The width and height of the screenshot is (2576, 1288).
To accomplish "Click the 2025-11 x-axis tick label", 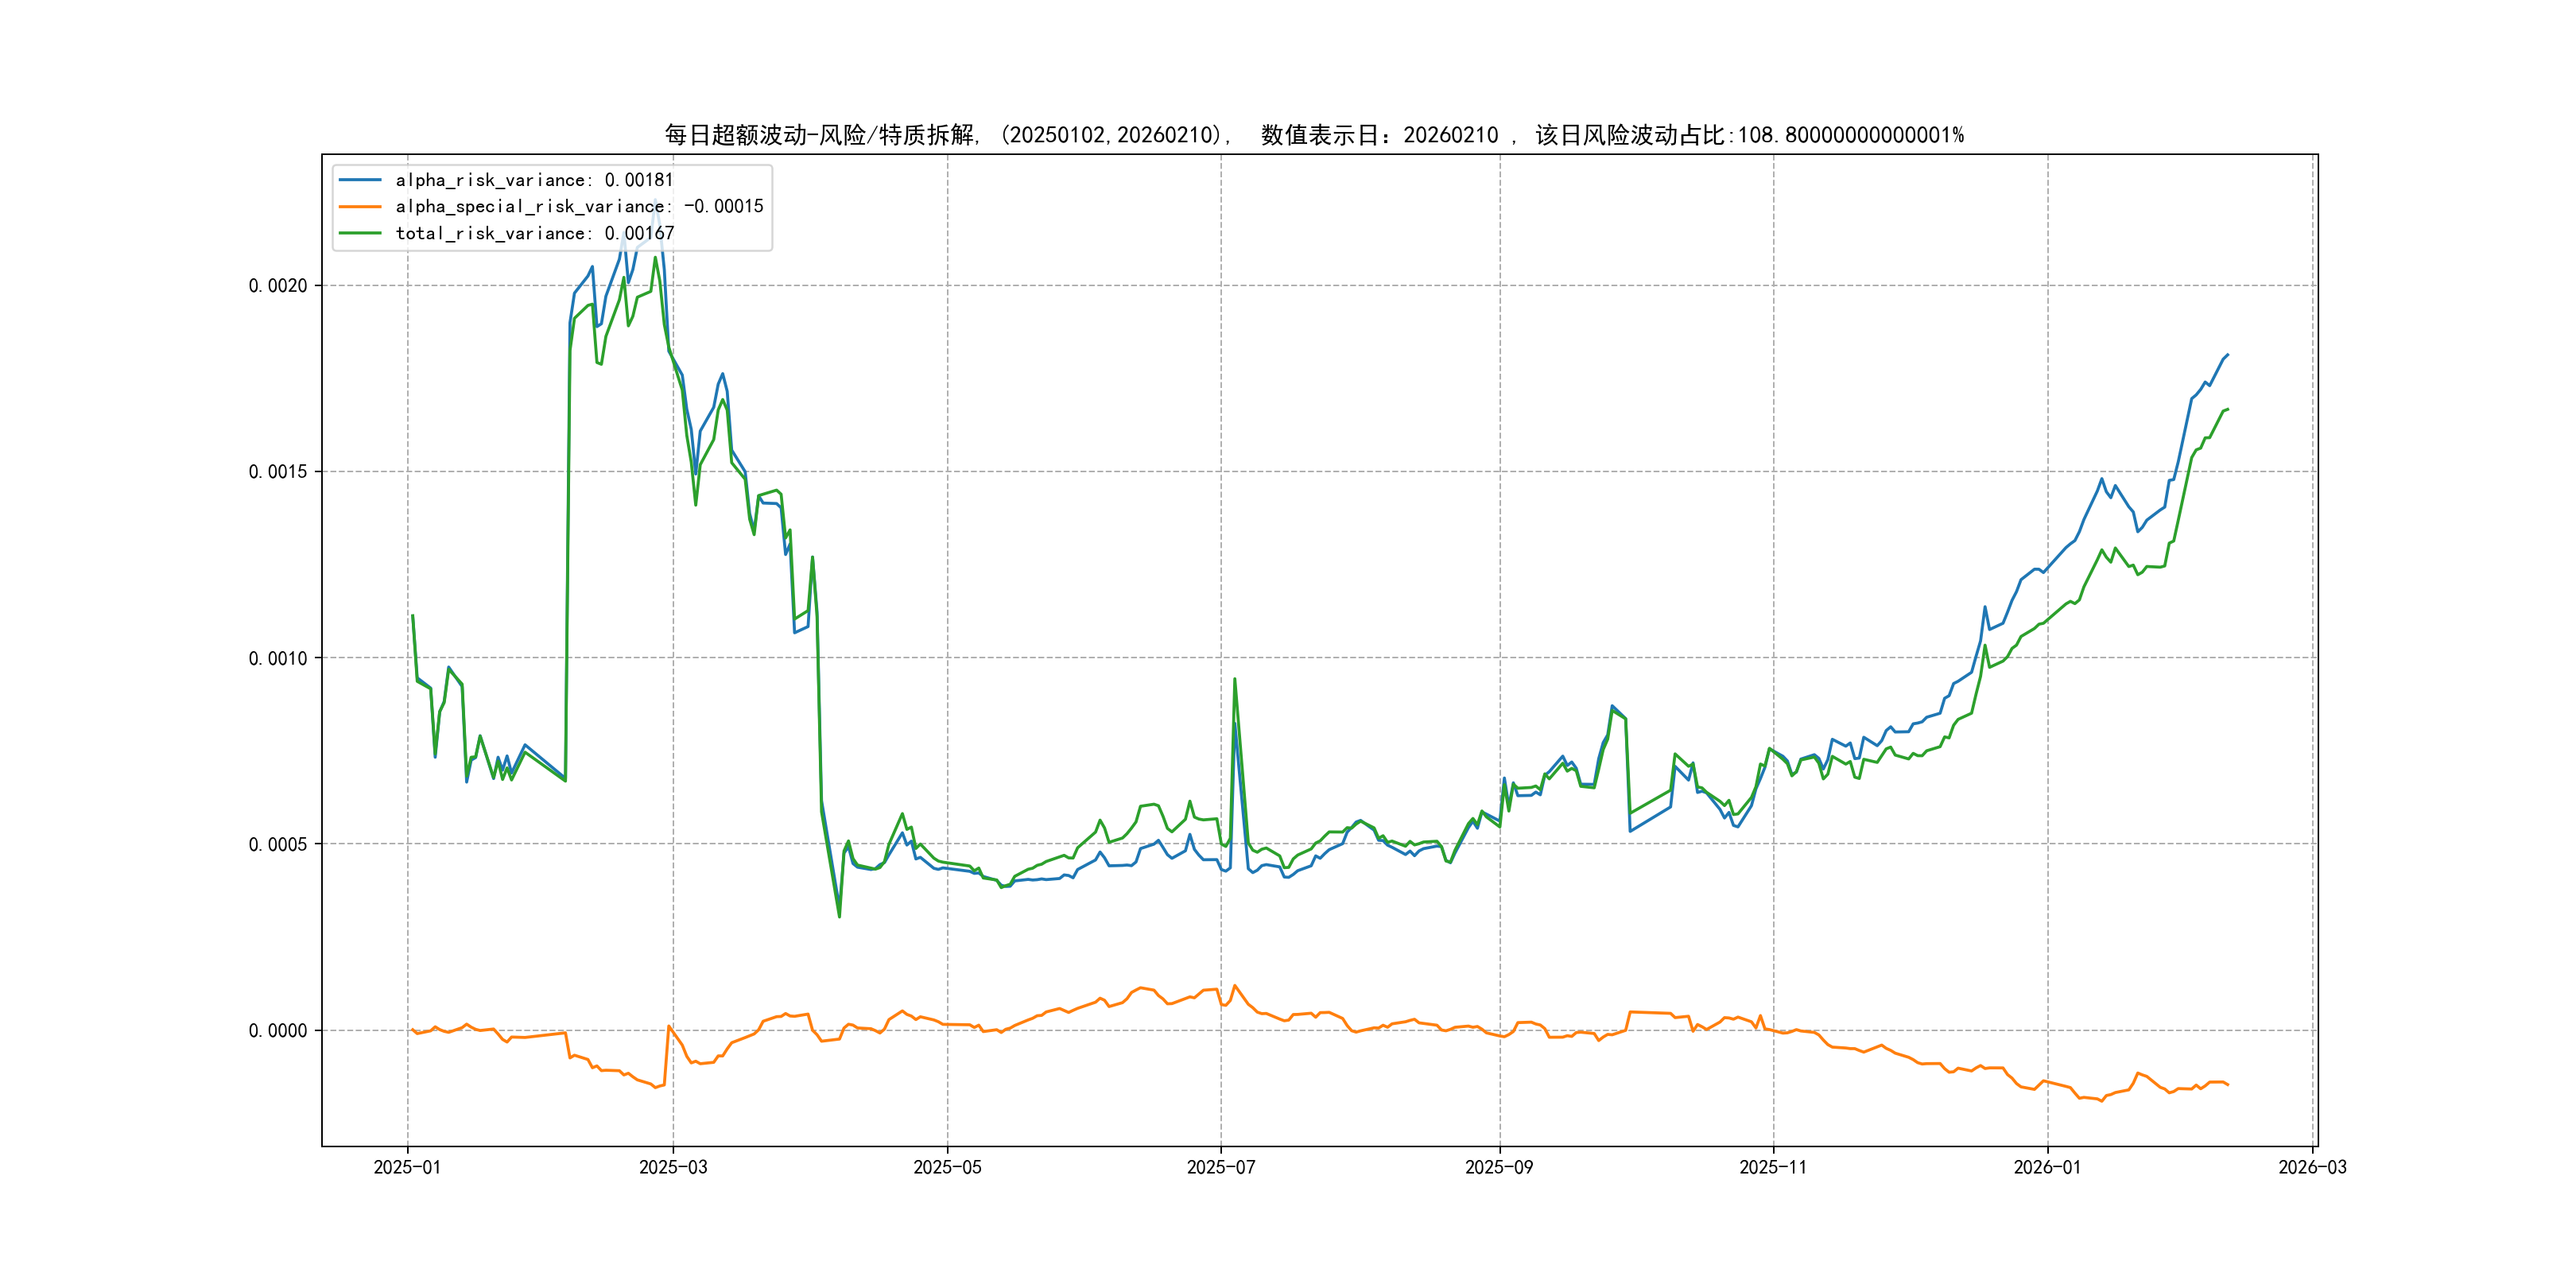I will [x=1773, y=1167].
